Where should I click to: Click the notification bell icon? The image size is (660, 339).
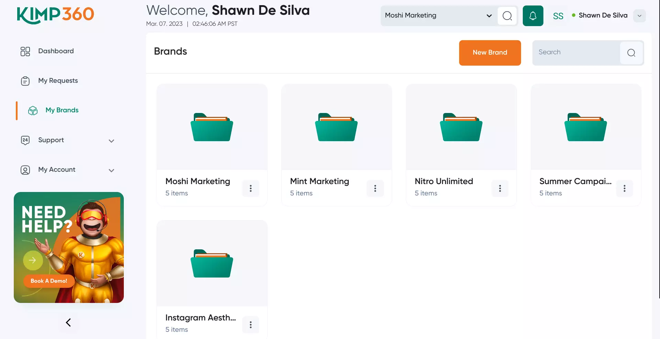pyautogui.click(x=533, y=16)
